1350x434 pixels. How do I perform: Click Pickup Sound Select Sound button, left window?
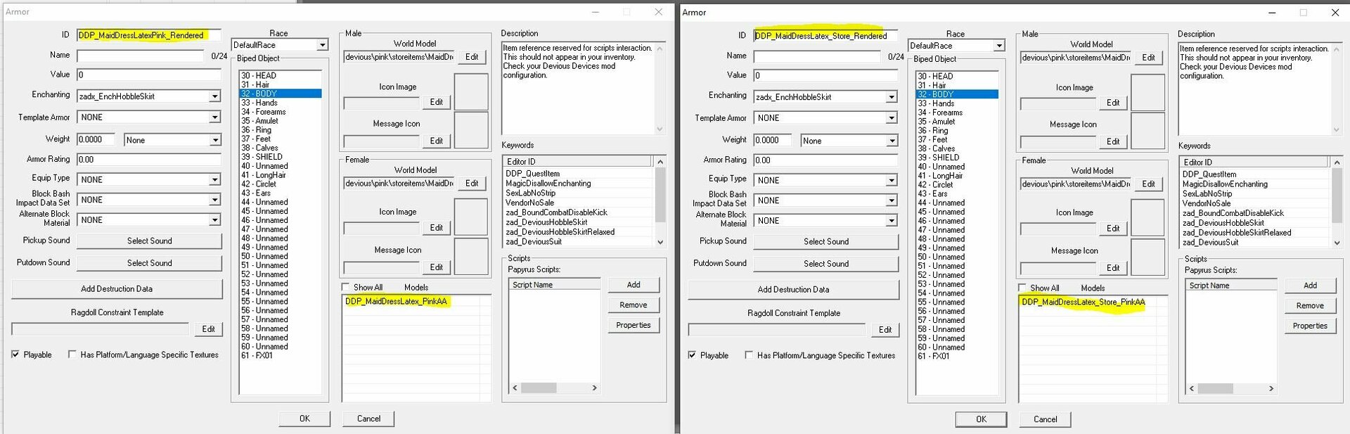149,241
